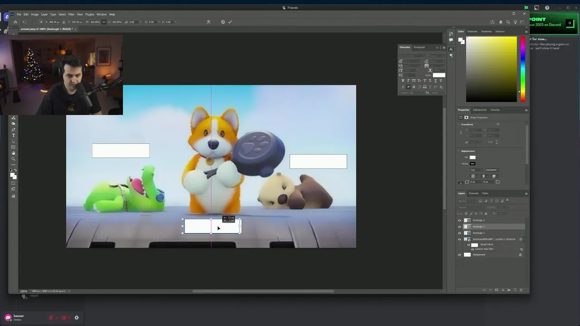Commit the transform with the checkmark icon

click(x=230, y=22)
